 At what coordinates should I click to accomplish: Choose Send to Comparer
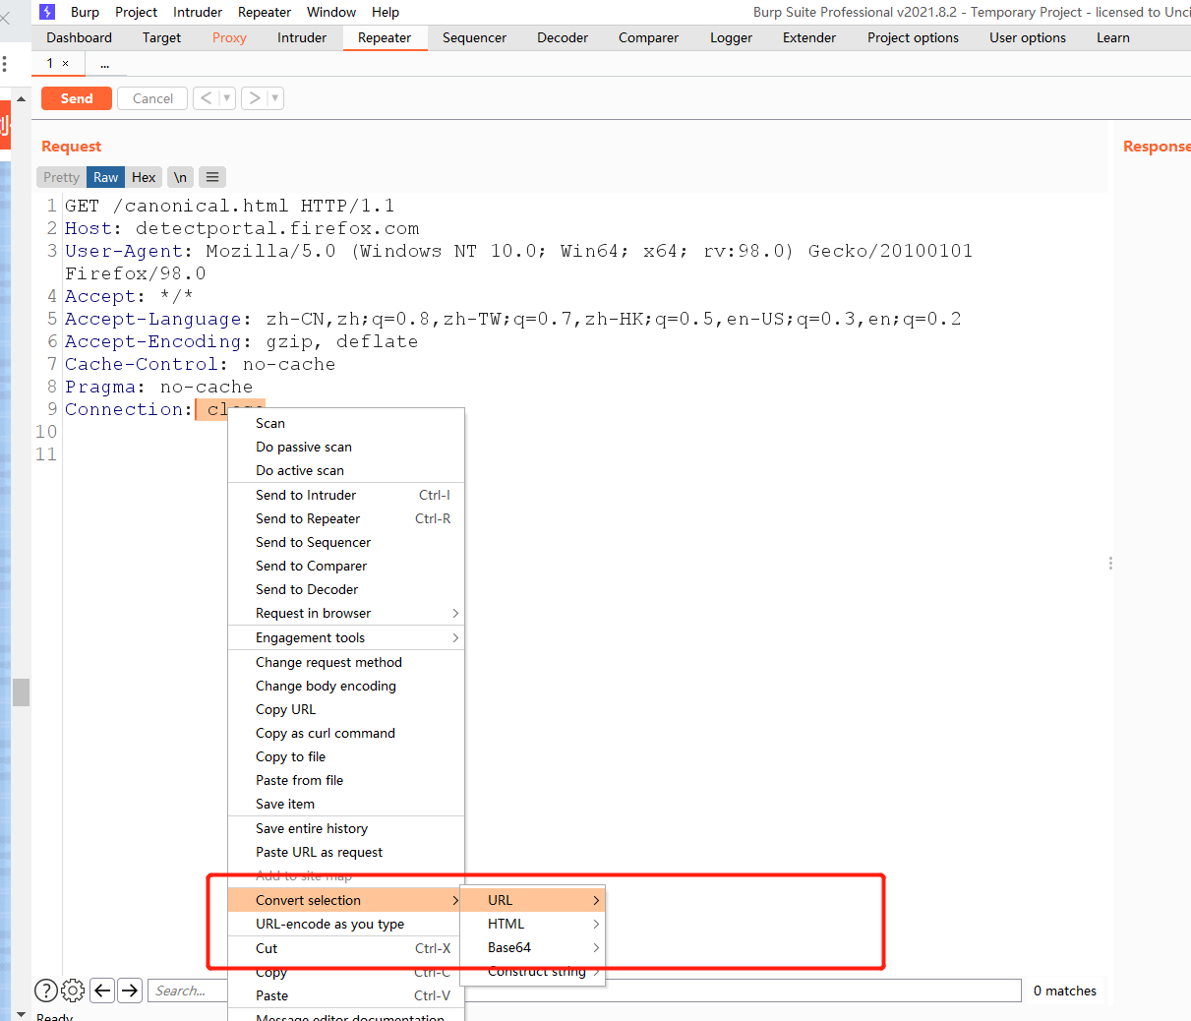pos(346,566)
